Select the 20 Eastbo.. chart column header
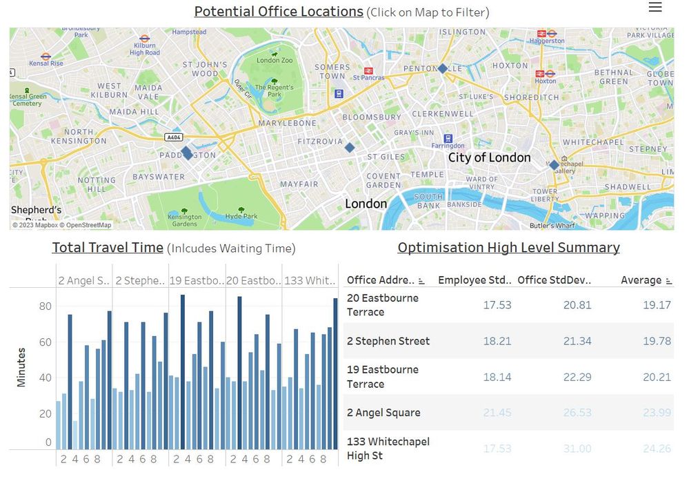Viewport: 689px width, 479px height. (x=254, y=281)
